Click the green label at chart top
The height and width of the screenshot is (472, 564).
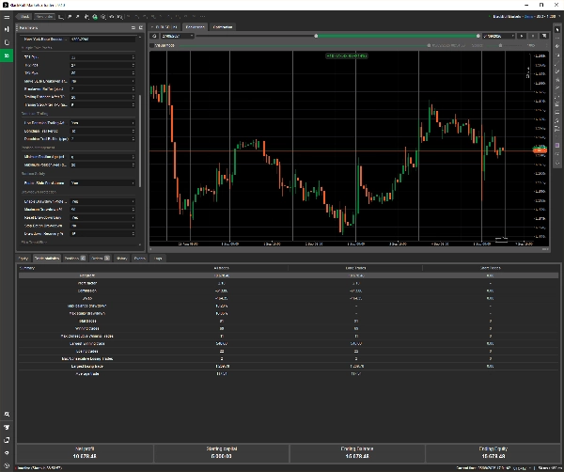346,56
